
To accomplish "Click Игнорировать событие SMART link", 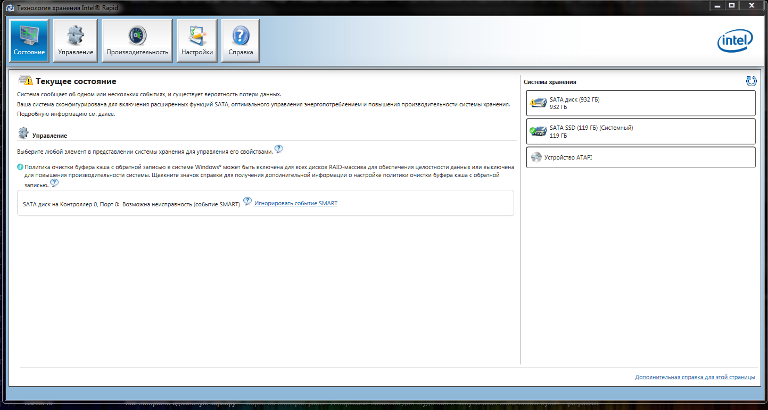I will [x=296, y=203].
